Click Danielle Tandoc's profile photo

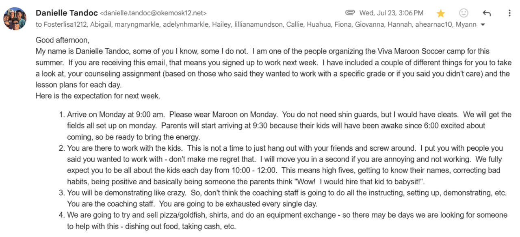click(x=15, y=19)
